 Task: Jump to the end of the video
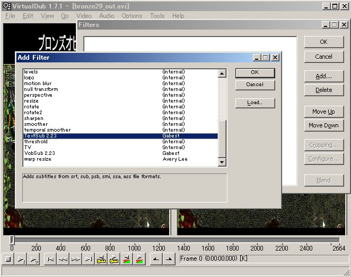(89, 259)
